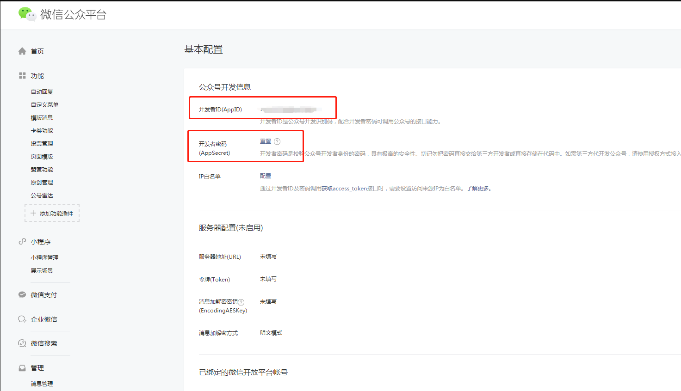
Task: Click 配置 link for IP白名单
Action: point(266,176)
